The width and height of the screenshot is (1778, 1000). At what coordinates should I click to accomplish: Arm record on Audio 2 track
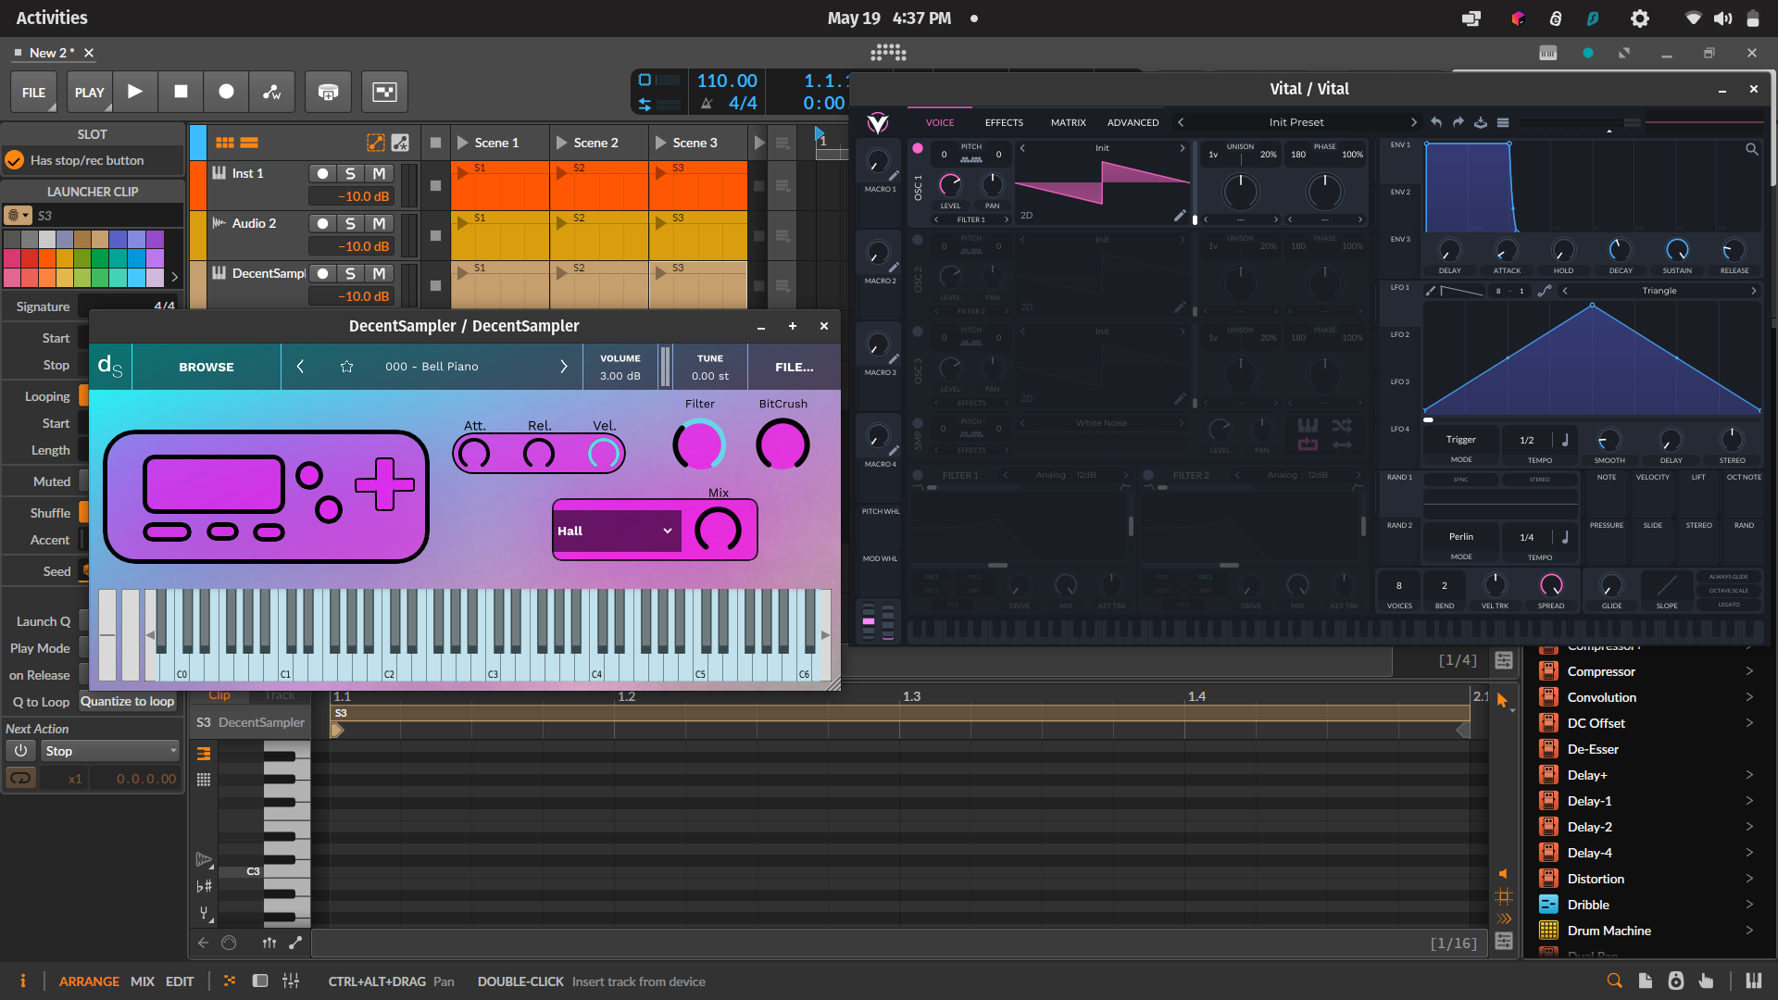[322, 223]
